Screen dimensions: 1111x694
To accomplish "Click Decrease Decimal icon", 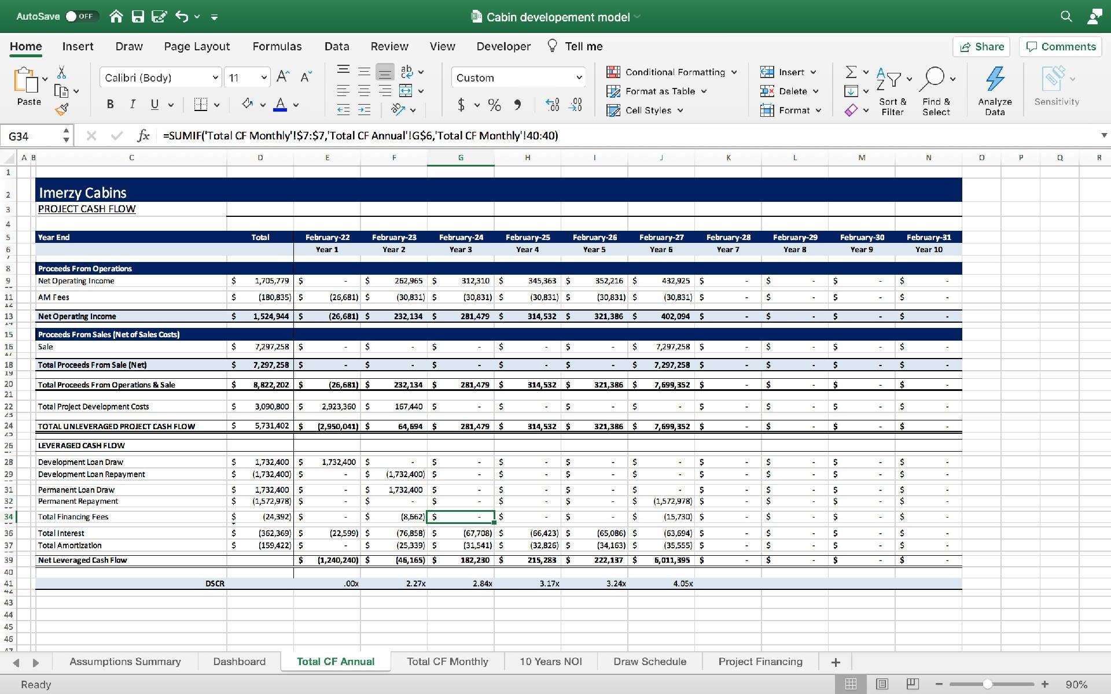I will (576, 105).
